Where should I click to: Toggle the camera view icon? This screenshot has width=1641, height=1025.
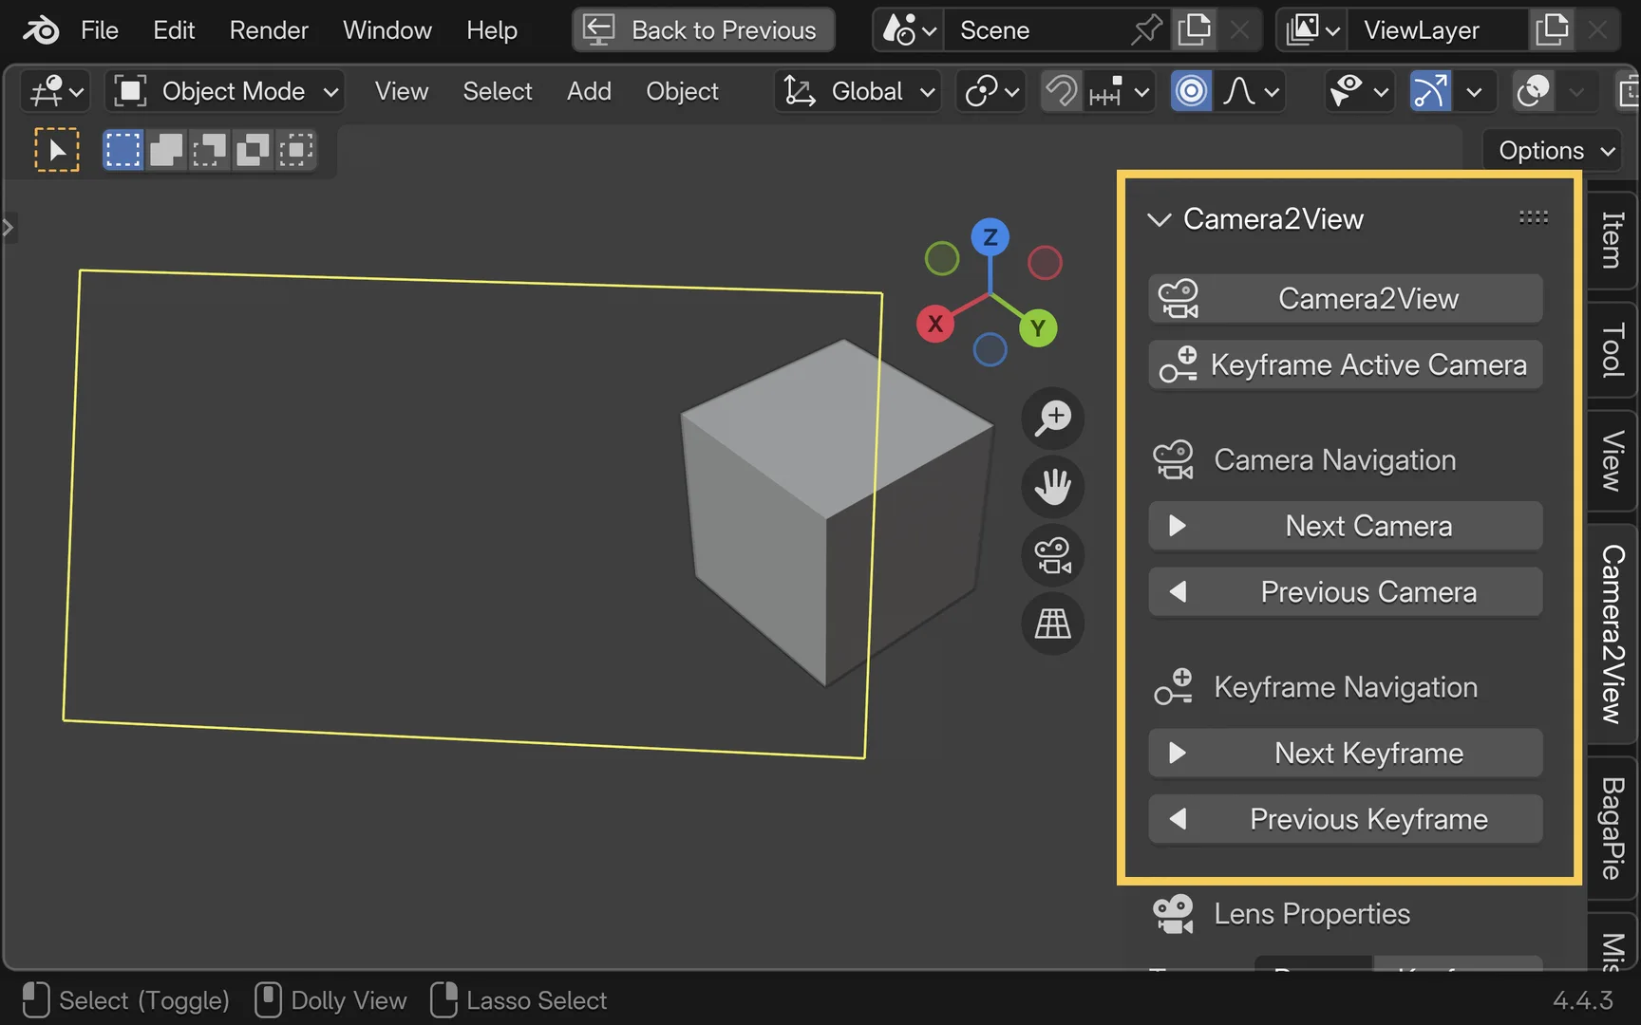coord(1053,554)
